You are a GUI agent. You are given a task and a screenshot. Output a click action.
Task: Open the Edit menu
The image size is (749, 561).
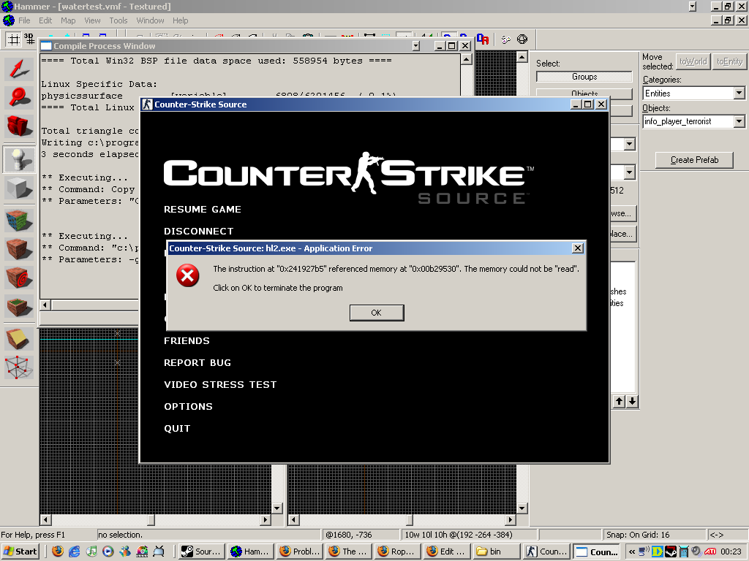(45, 20)
